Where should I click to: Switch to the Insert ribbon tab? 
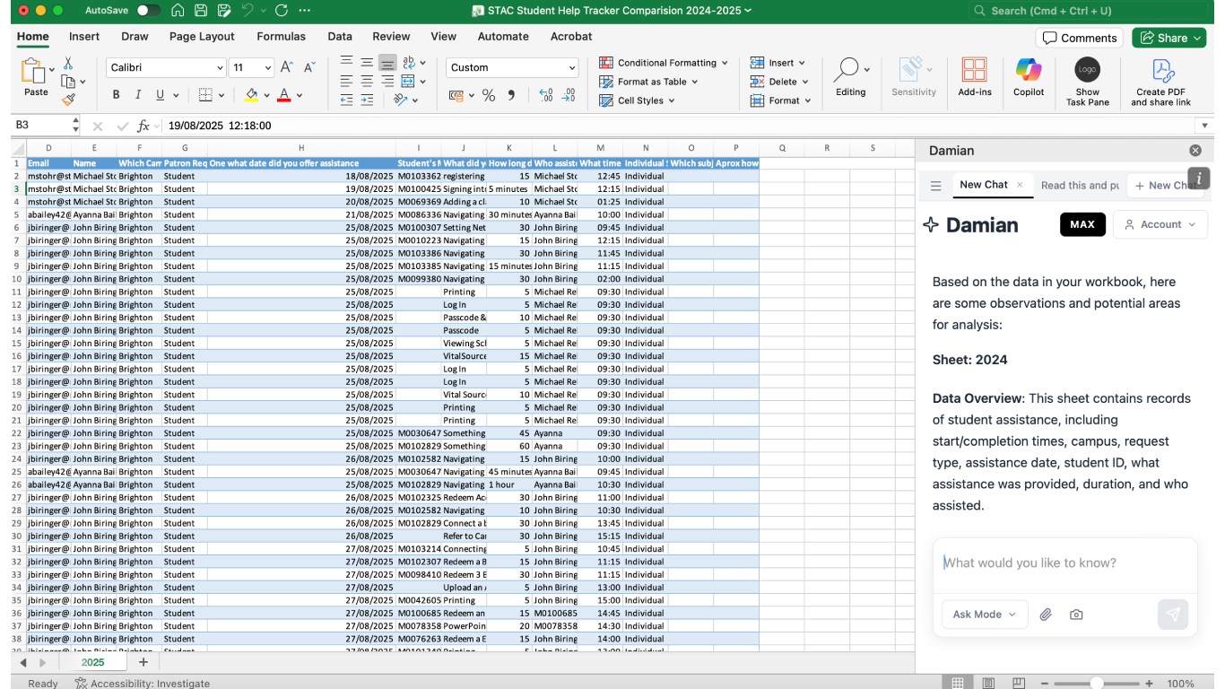click(84, 37)
